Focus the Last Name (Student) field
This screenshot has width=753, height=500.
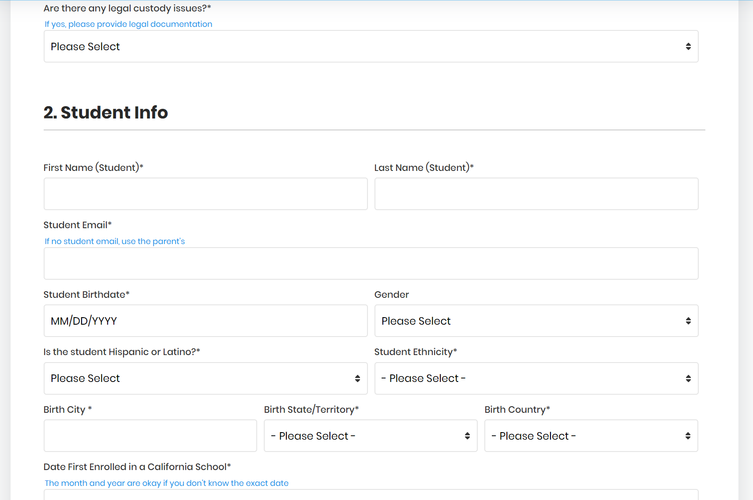pos(536,194)
